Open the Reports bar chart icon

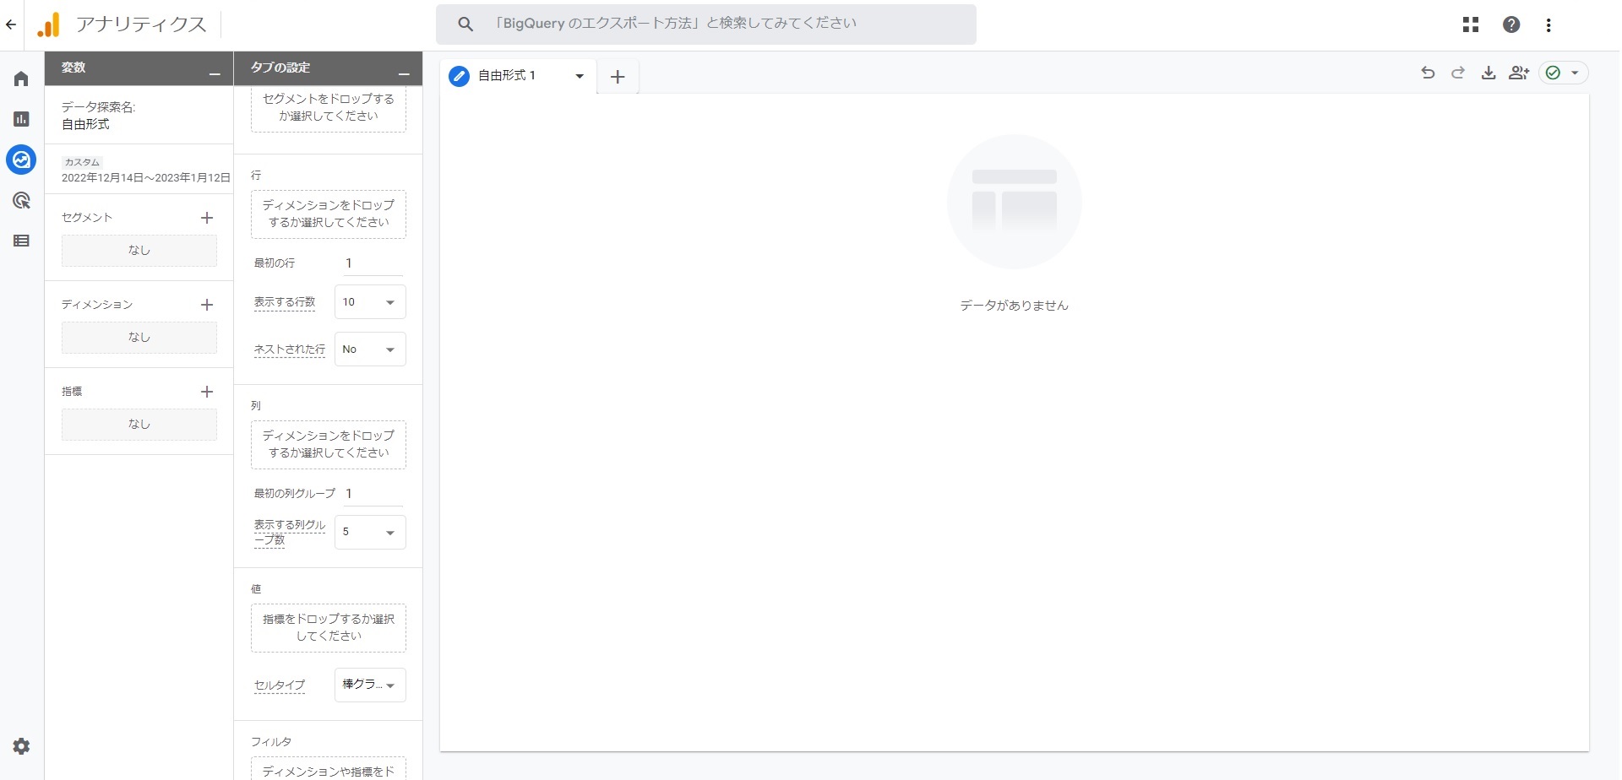coord(22,119)
